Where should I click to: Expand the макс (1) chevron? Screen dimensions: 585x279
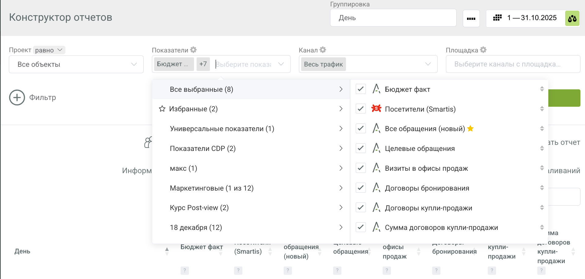[x=341, y=168]
